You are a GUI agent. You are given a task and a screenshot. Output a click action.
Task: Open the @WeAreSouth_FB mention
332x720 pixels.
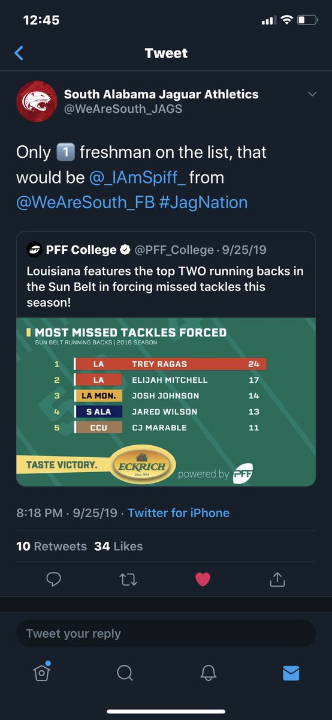(86, 202)
